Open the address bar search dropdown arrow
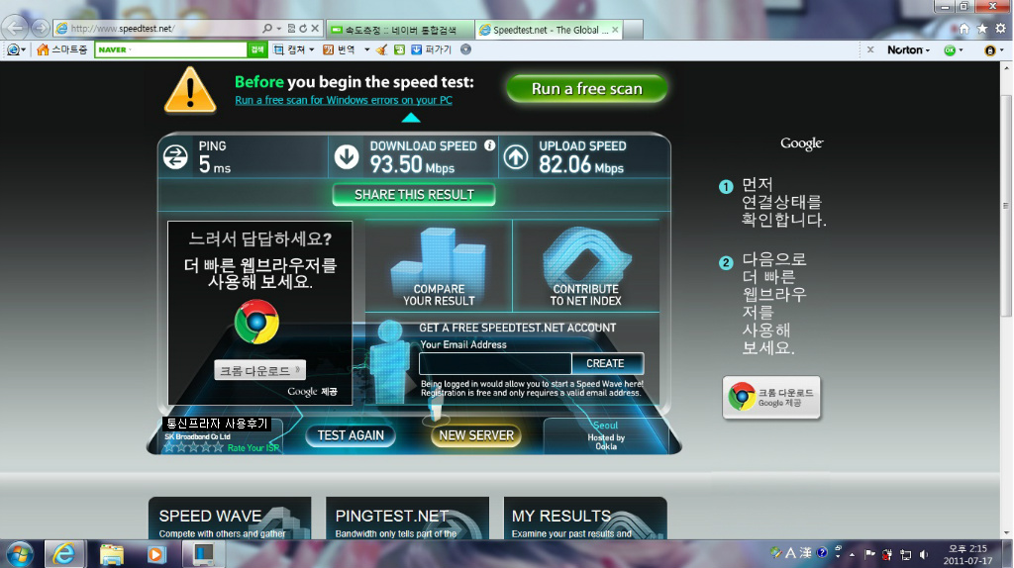This screenshot has width=1014, height=568. 278,29
